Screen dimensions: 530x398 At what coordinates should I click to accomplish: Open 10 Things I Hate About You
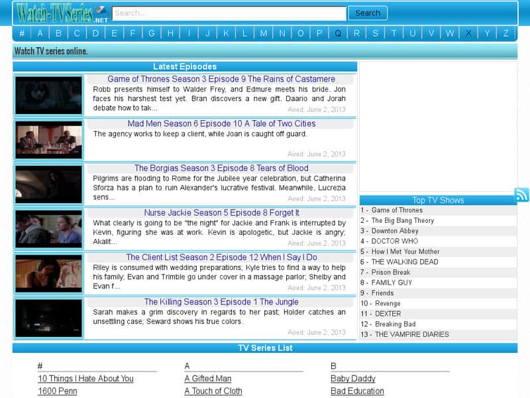click(x=86, y=379)
